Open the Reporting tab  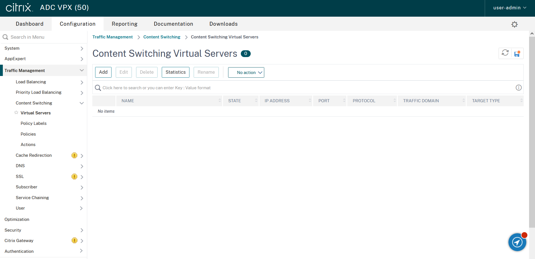click(125, 24)
